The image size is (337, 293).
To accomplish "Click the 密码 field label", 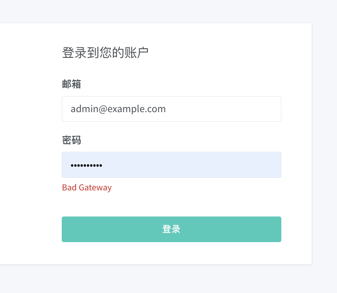I will click(71, 140).
